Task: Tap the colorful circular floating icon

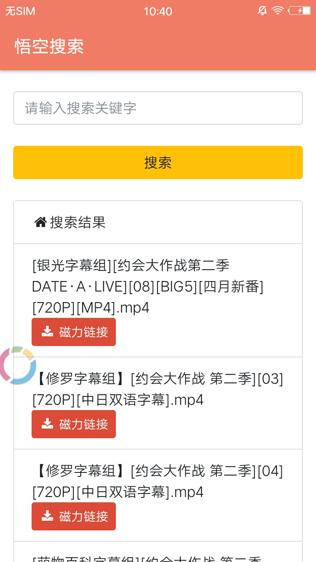Action: (x=18, y=365)
